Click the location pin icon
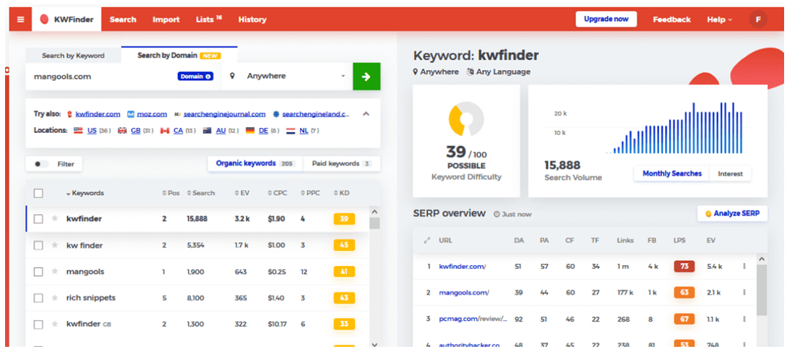787x362 pixels. pos(233,77)
